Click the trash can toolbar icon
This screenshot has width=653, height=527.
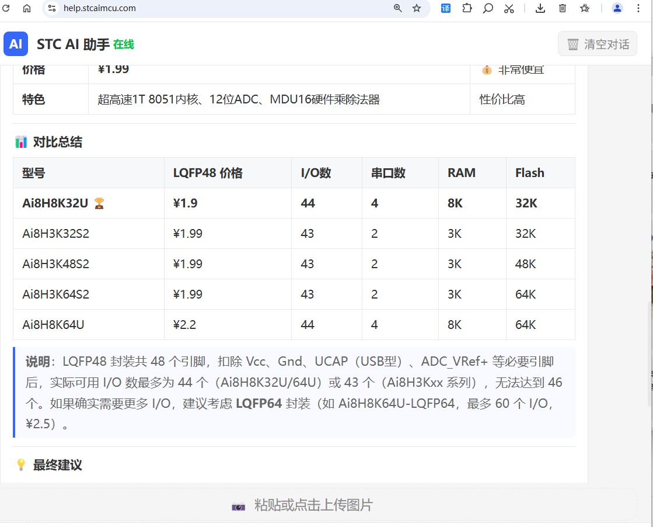562,8
